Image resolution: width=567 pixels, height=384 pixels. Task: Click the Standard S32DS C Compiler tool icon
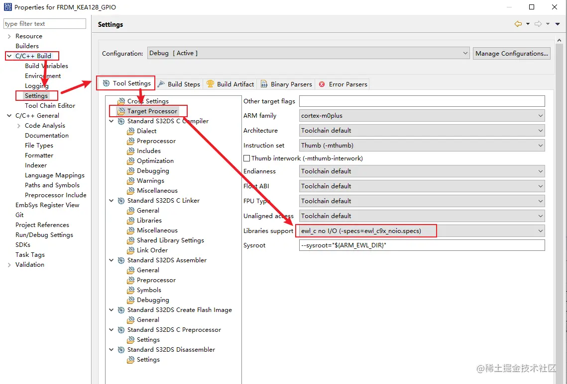[x=121, y=121]
